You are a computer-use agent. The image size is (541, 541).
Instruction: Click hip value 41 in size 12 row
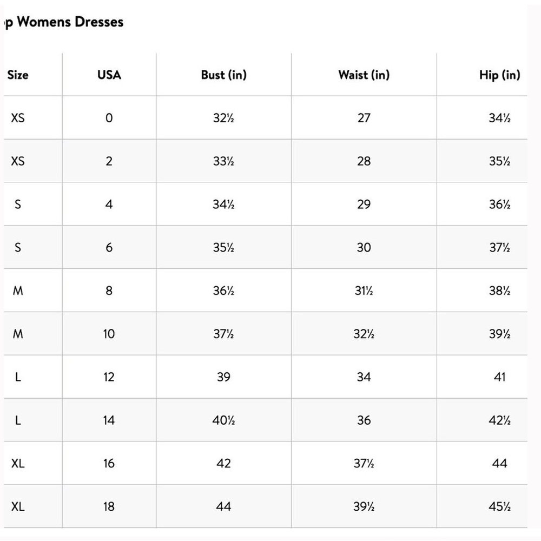pyautogui.click(x=499, y=377)
